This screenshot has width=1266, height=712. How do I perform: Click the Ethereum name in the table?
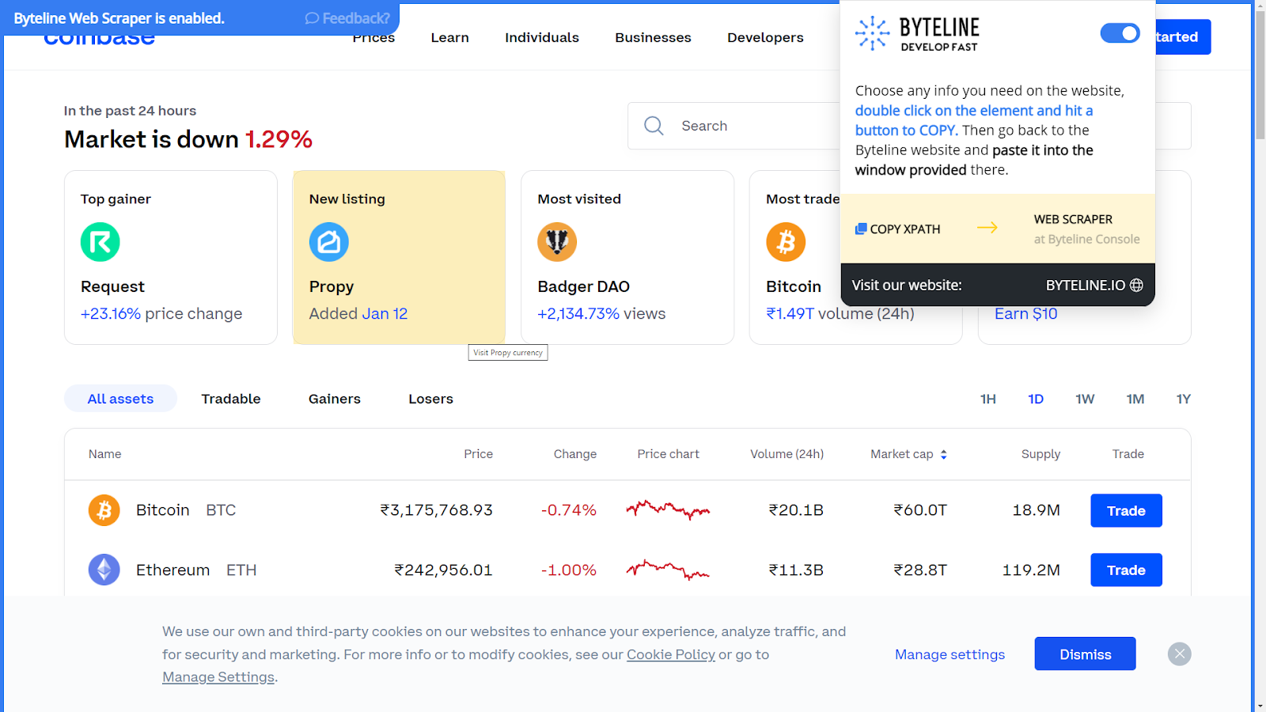(x=173, y=570)
